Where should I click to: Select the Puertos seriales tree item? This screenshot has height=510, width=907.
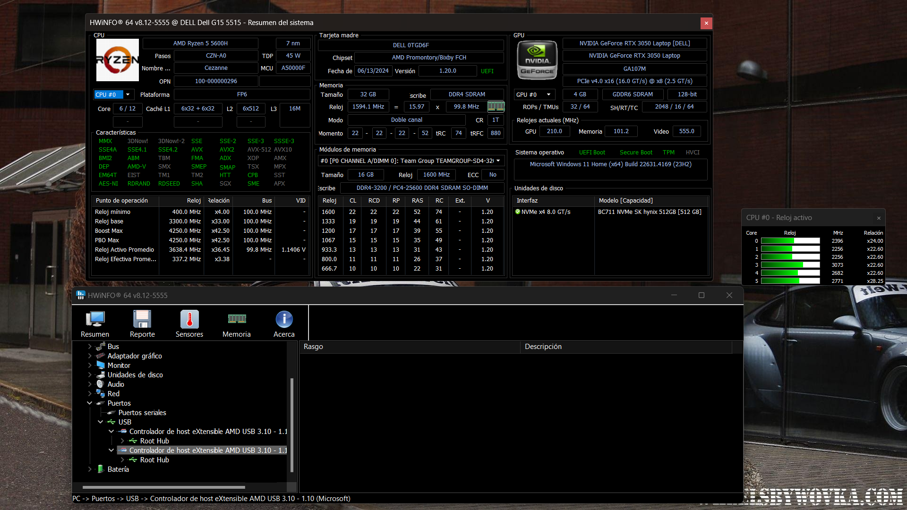coord(142,413)
